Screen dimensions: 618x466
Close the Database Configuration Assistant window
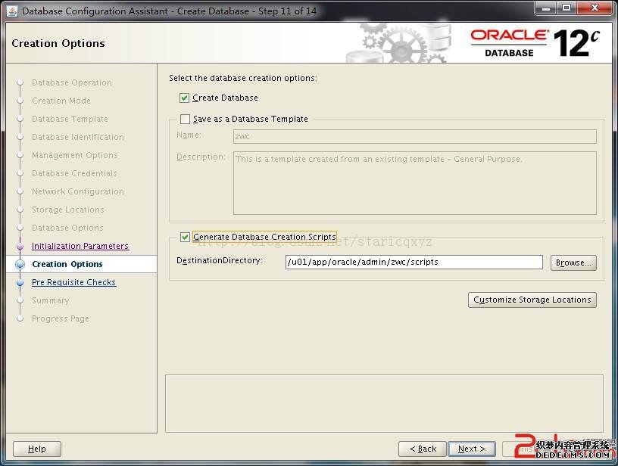pos(594,8)
